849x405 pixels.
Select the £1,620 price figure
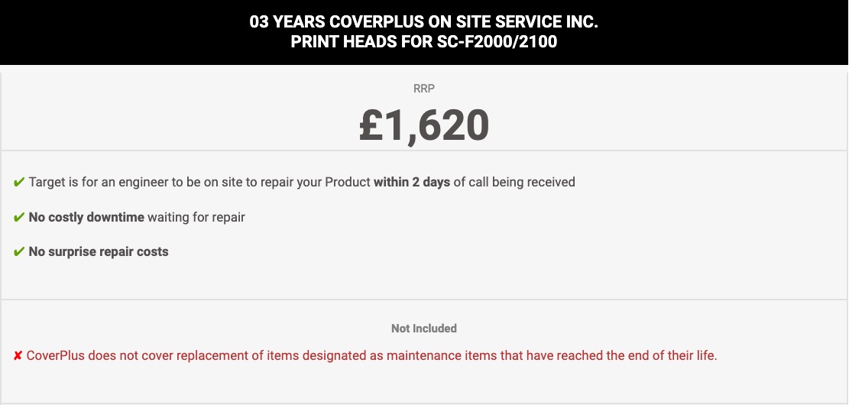click(x=424, y=125)
